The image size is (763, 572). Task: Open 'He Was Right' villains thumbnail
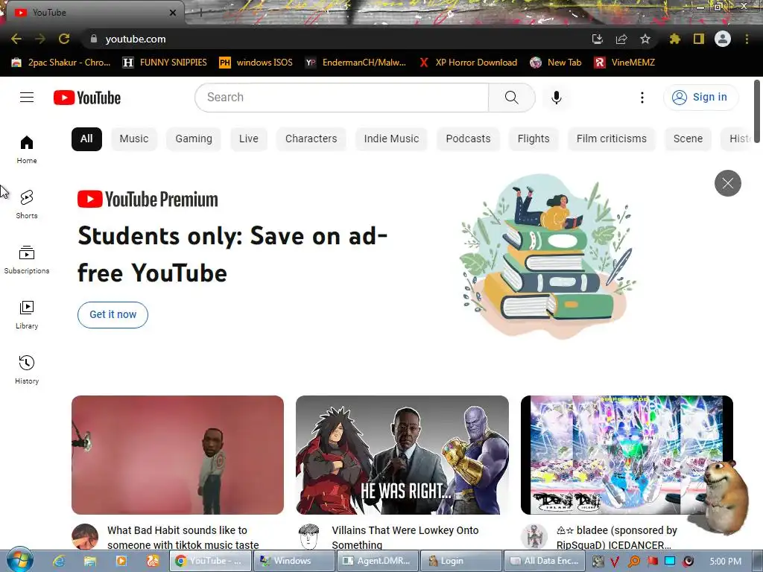[402, 455]
